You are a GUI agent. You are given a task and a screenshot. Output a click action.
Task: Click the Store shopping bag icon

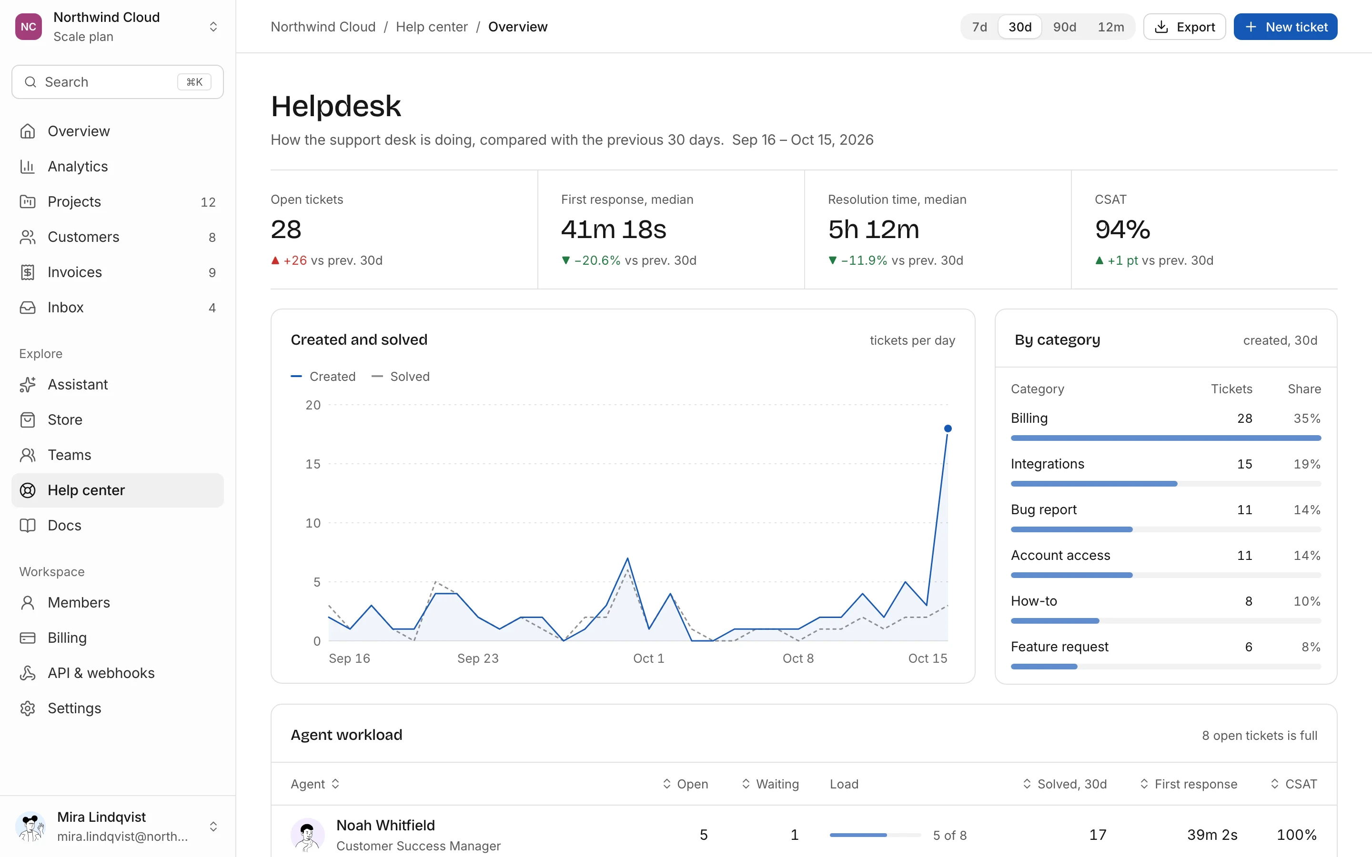pos(27,419)
